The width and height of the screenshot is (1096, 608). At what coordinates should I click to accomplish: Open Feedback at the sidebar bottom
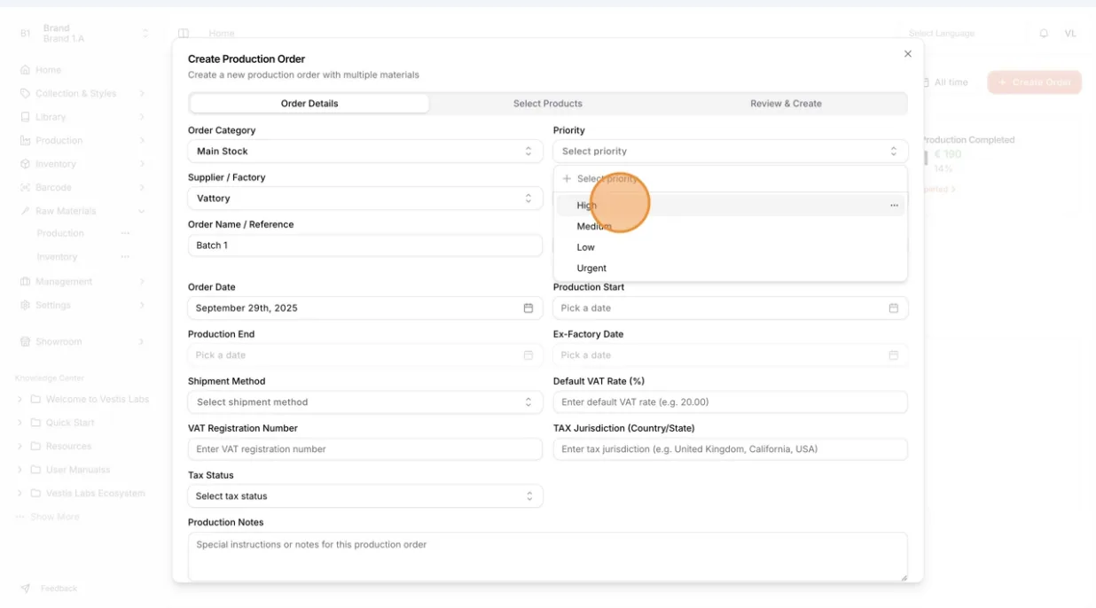pos(50,589)
